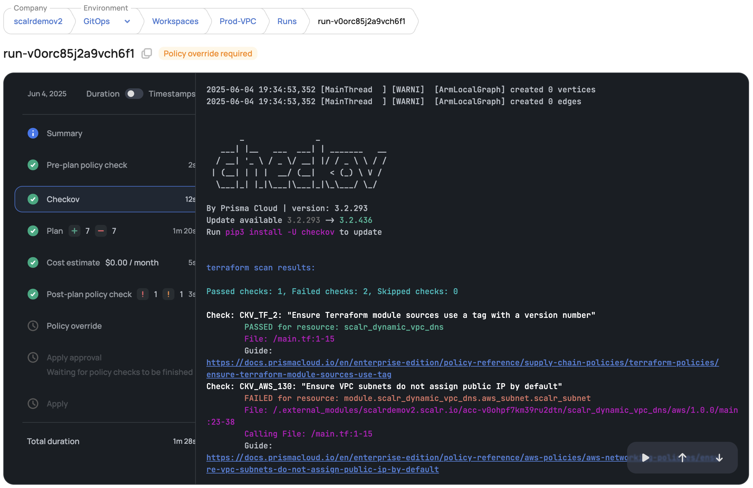
Task: Jump to top of log with up arrow
Action: point(682,458)
